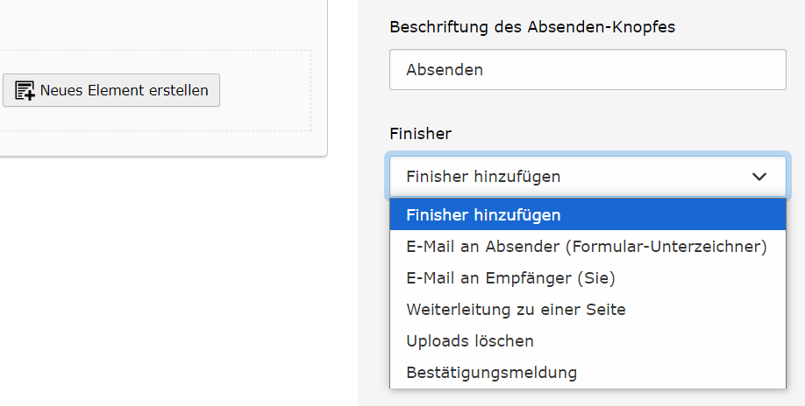Click the word Absenden inside the text field
This screenshot has height=406, width=805.
445,70
